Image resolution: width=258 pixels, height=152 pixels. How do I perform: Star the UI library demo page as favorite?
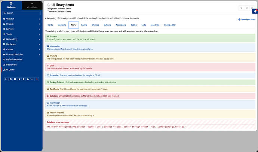[49, 5]
